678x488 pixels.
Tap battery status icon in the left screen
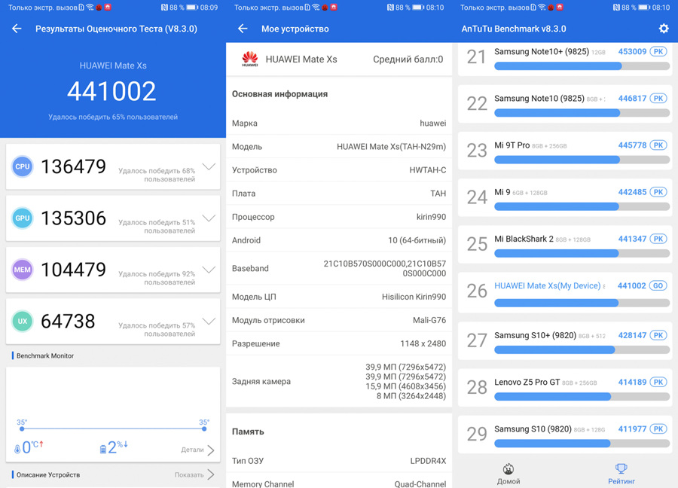192,8
